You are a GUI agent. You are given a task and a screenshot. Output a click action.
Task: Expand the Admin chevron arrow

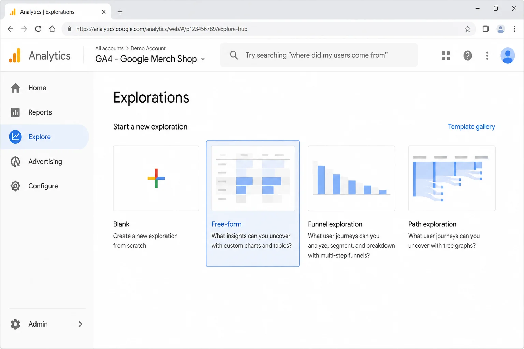pyautogui.click(x=81, y=324)
